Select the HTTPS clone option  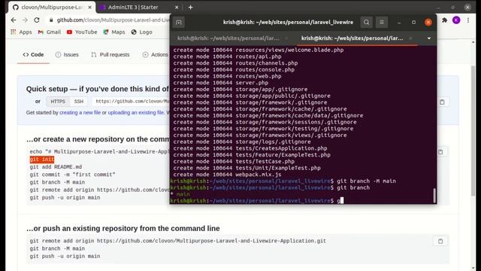(x=58, y=102)
